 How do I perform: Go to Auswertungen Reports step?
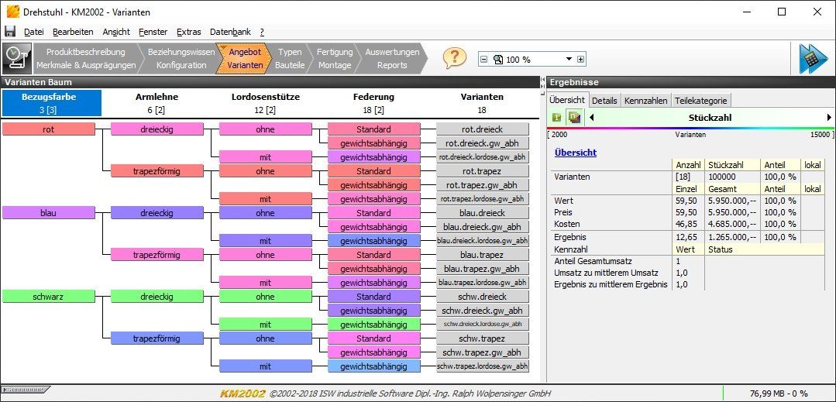pos(392,58)
